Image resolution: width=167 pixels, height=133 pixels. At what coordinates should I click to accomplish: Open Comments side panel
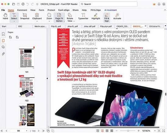(x=3, y=47)
